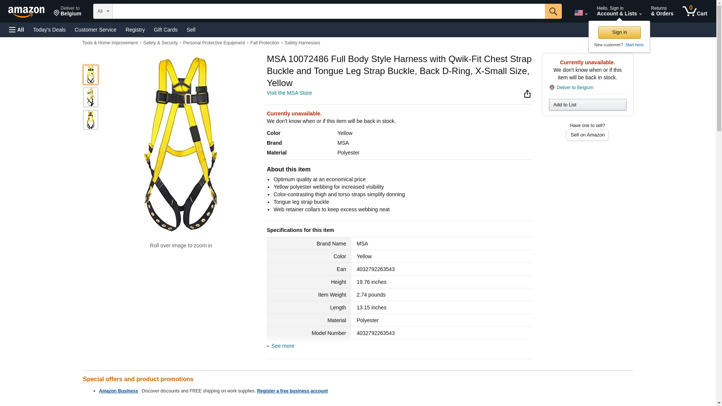Select the second harness thumbnail
722x406 pixels.
click(91, 97)
